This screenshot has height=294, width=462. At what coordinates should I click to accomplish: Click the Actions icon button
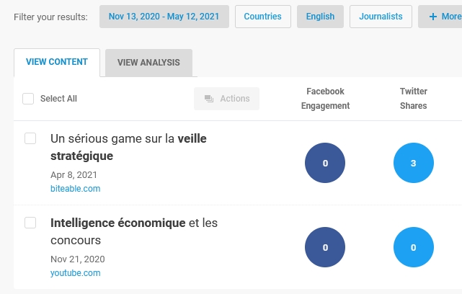tap(226, 99)
